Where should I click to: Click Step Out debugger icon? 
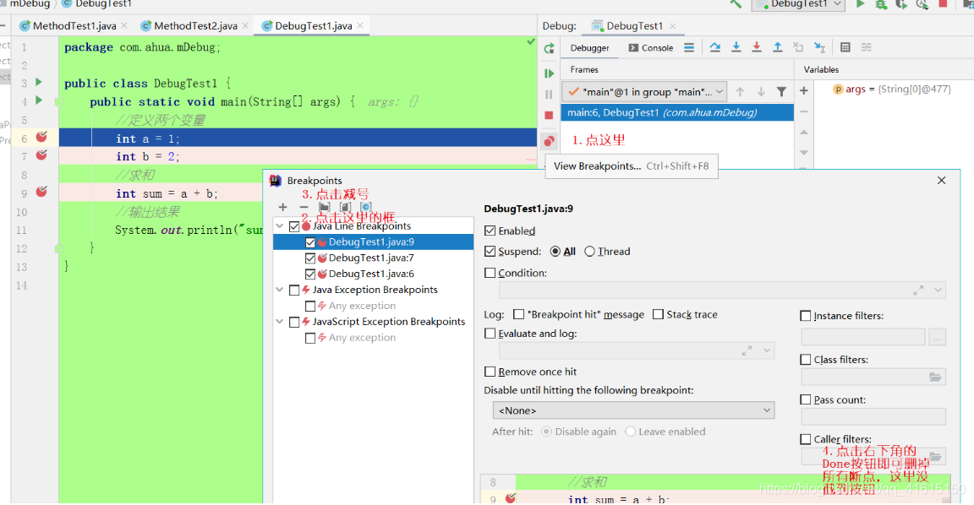pyautogui.click(x=777, y=47)
